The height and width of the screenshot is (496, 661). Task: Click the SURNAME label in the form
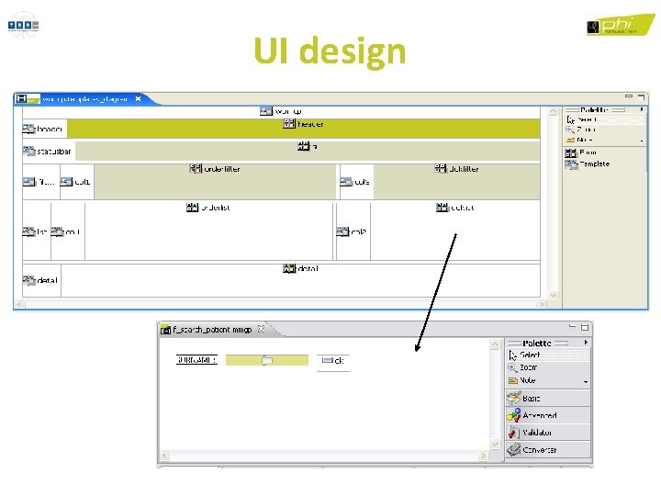pos(196,360)
